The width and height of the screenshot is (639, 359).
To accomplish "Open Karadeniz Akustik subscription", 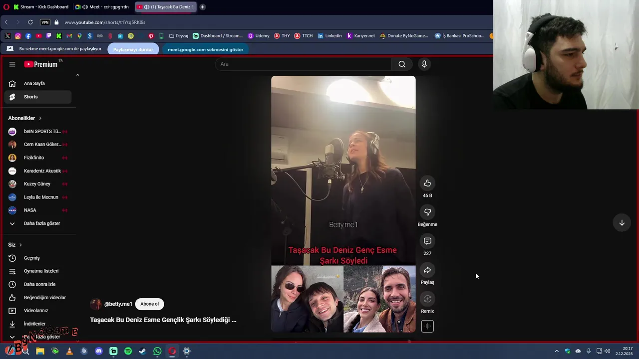I will (x=38, y=171).
